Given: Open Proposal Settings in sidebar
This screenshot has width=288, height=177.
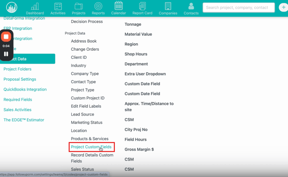Looking at the screenshot, I should click(20, 79).
